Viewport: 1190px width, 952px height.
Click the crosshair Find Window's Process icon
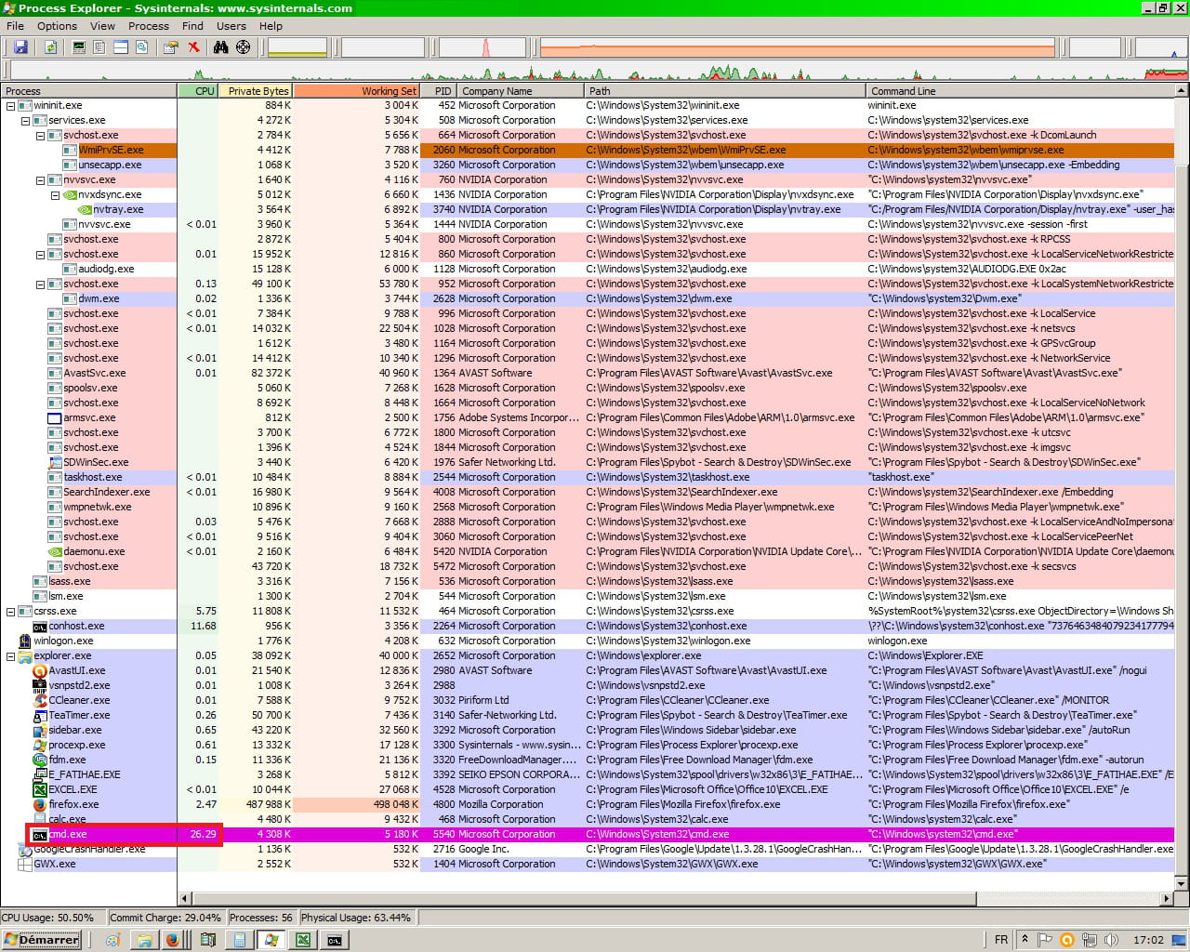pyautogui.click(x=243, y=47)
